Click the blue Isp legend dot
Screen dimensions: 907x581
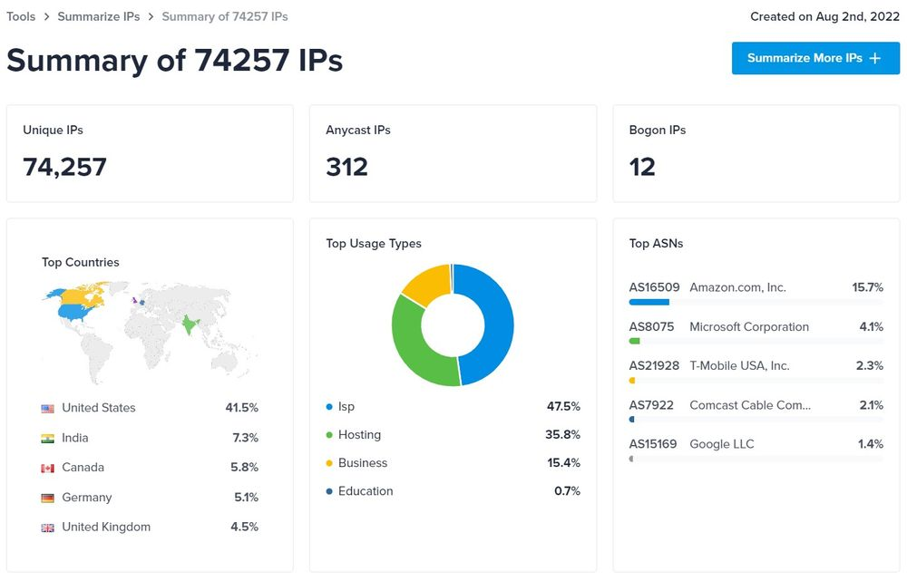[x=329, y=407]
